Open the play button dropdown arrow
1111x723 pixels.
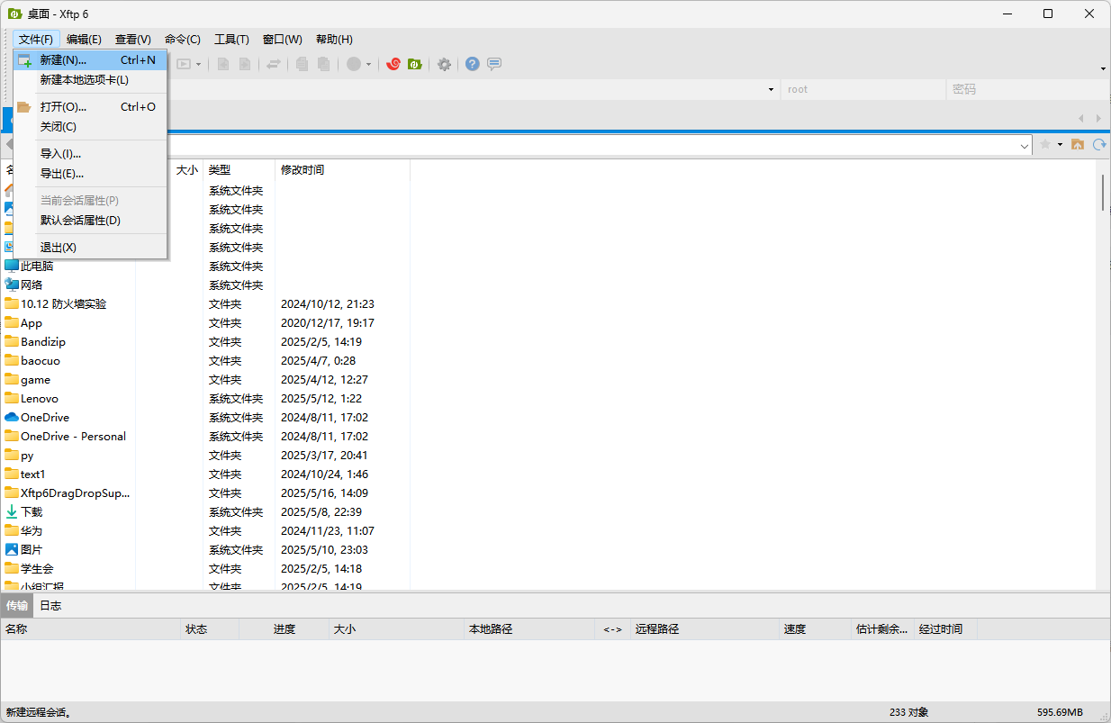(x=198, y=65)
